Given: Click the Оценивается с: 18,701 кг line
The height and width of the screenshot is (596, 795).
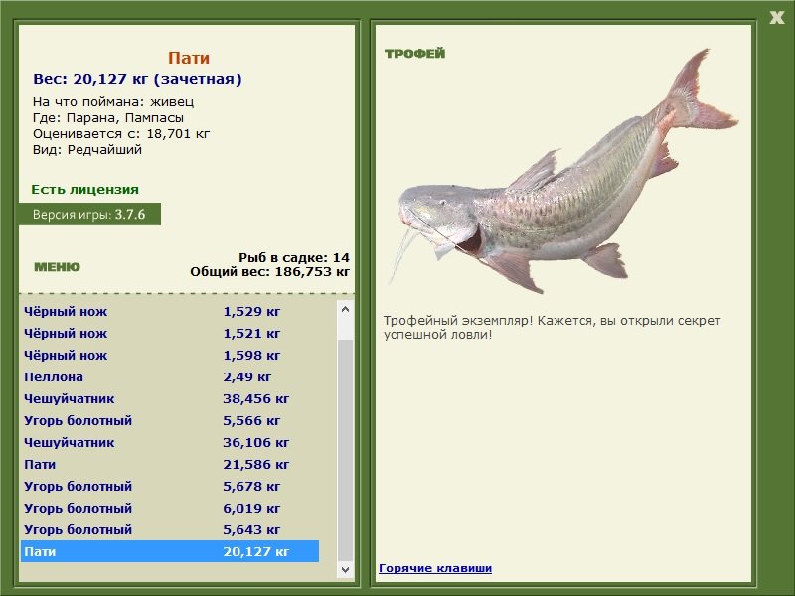Looking at the screenshot, I should pos(121,134).
